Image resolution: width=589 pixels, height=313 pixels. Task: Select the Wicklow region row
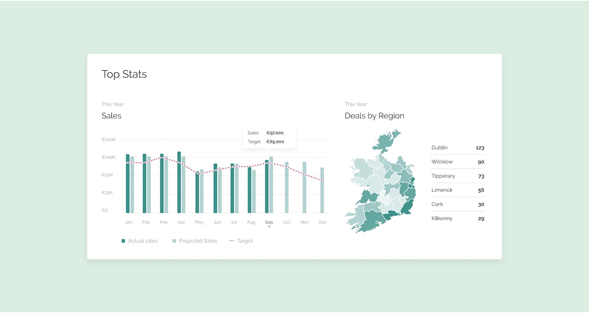[x=458, y=162]
